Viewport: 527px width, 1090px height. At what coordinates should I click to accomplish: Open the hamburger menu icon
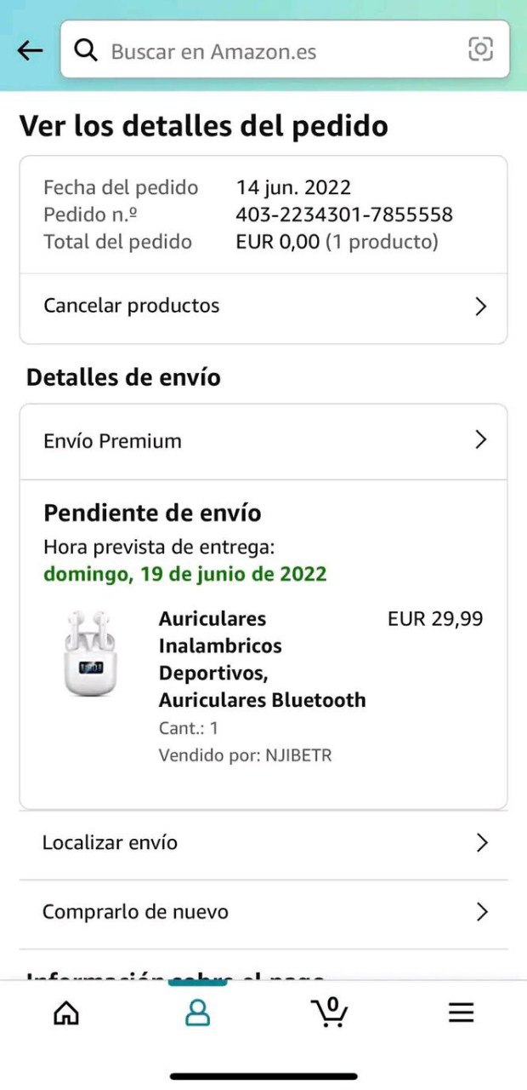461,1013
